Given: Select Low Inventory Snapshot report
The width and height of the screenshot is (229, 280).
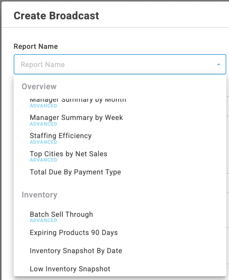Looking at the screenshot, I should pos(70,269).
